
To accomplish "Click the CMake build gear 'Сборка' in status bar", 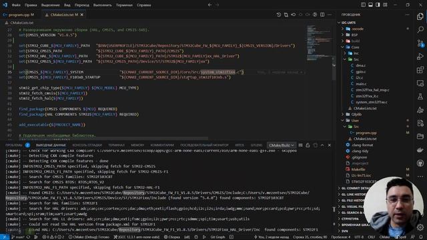I will [172, 237].
